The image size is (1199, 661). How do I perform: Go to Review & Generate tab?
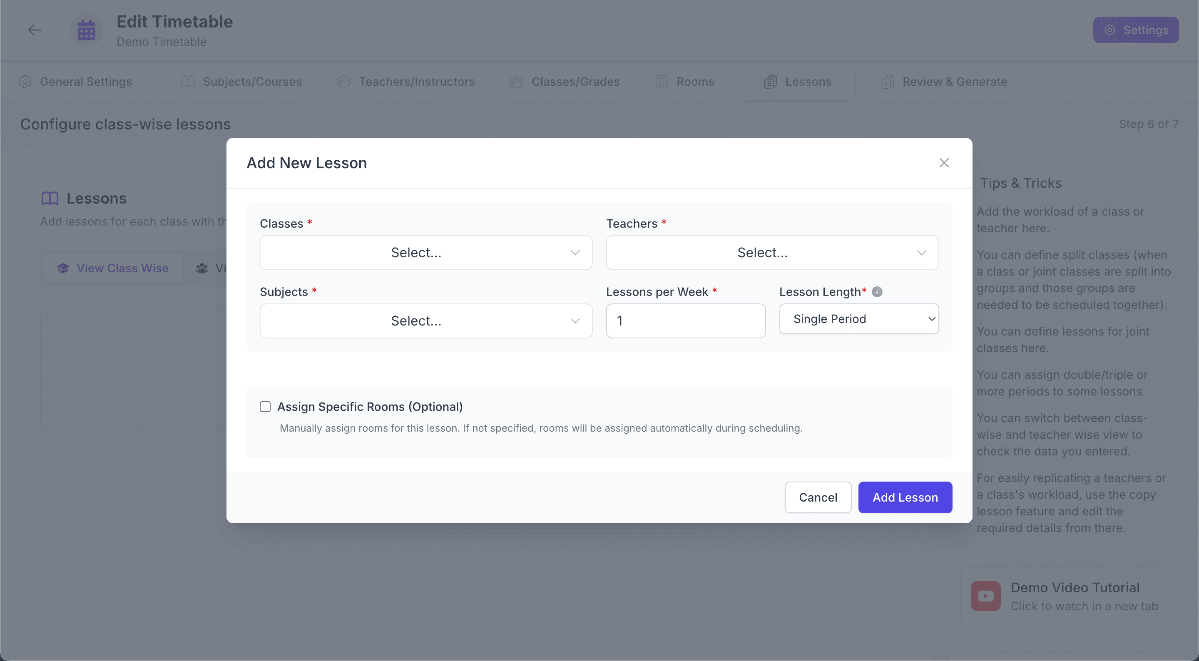click(944, 82)
